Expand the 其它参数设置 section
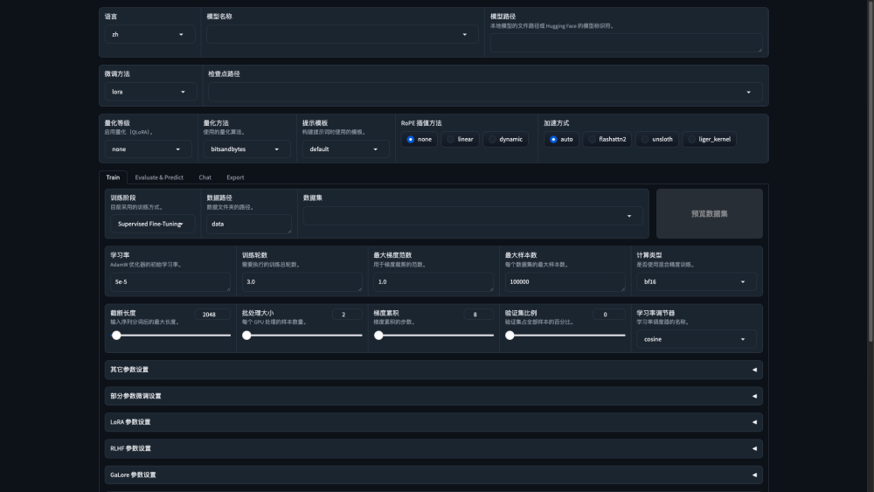The image size is (874, 492). [x=430, y=370]
